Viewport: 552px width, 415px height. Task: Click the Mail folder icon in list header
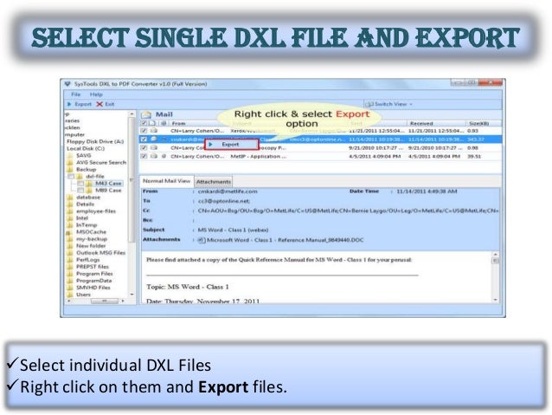(146, 114)
